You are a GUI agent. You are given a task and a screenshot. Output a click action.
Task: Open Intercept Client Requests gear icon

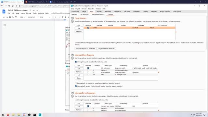click(x=72, y=58)
